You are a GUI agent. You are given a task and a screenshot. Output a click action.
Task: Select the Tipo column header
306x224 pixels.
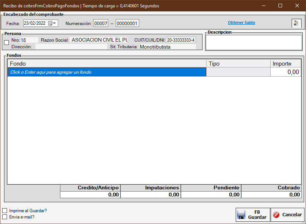[238, 64]
